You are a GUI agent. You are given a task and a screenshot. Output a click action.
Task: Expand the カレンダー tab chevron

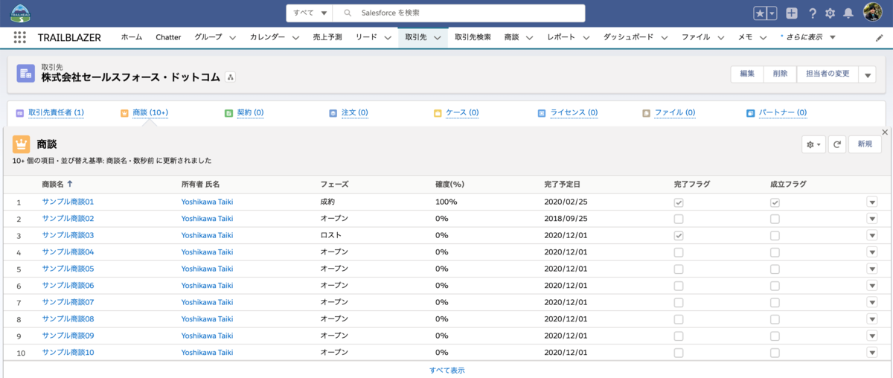click(295, 37)
